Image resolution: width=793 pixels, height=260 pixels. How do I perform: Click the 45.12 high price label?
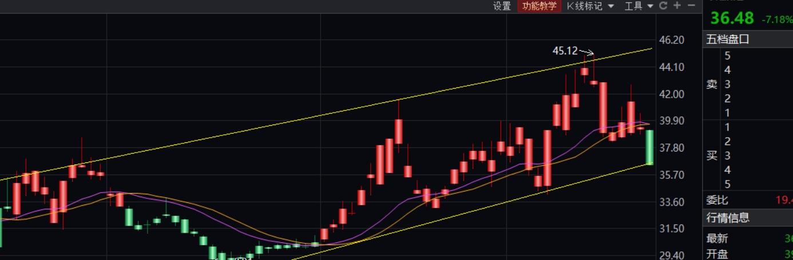[565, 51]
